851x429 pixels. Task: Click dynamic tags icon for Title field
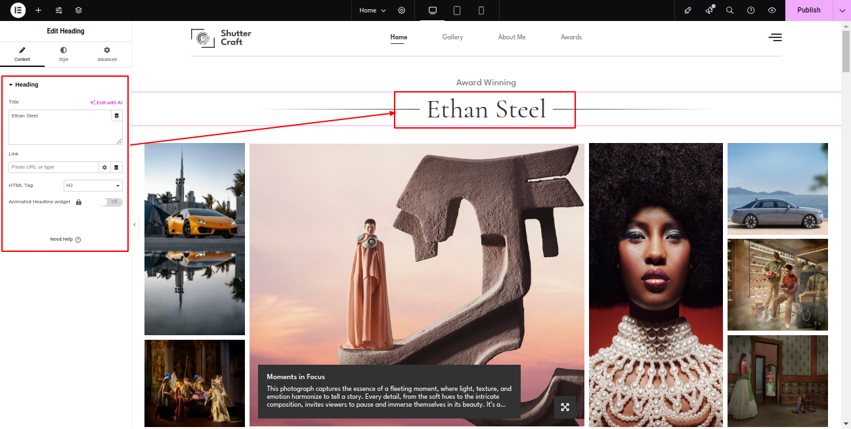point(117,116)
